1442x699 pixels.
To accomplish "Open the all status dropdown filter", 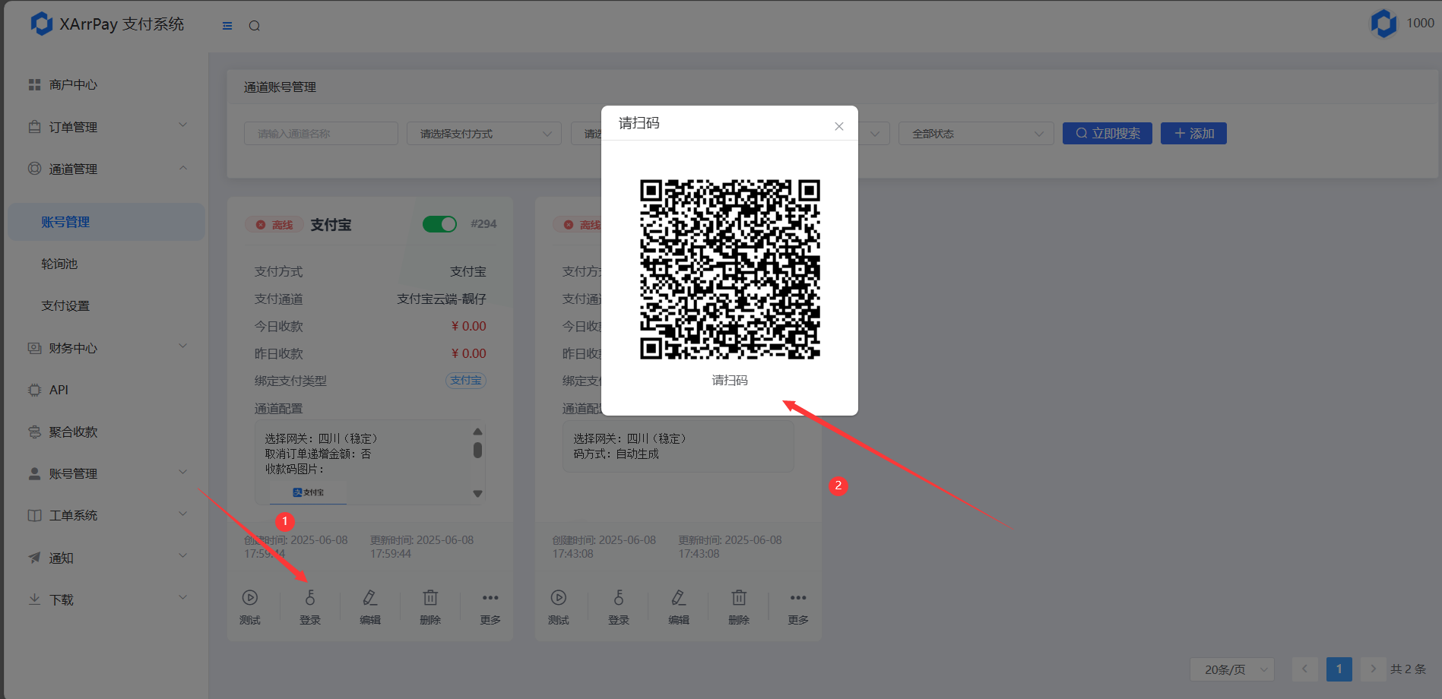I will (976, 134).
